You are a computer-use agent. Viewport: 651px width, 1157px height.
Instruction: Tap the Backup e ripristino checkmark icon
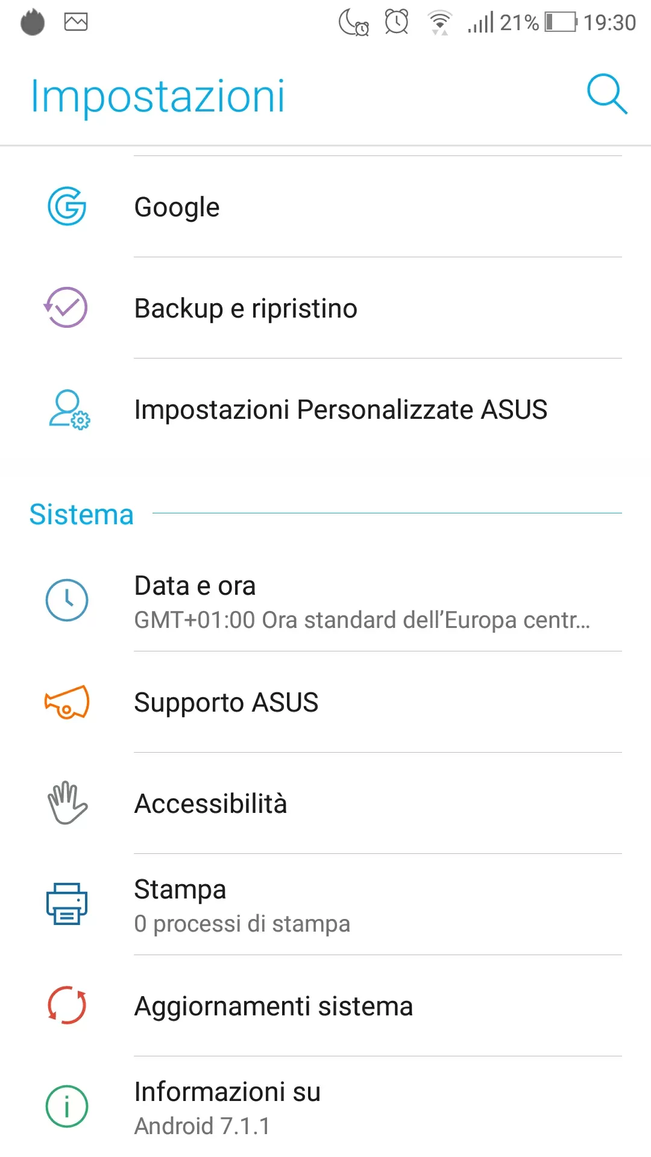(66, 307)
